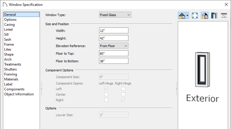
Task: Click the arch icon in title bar
Action: click(x=5, y=5)
